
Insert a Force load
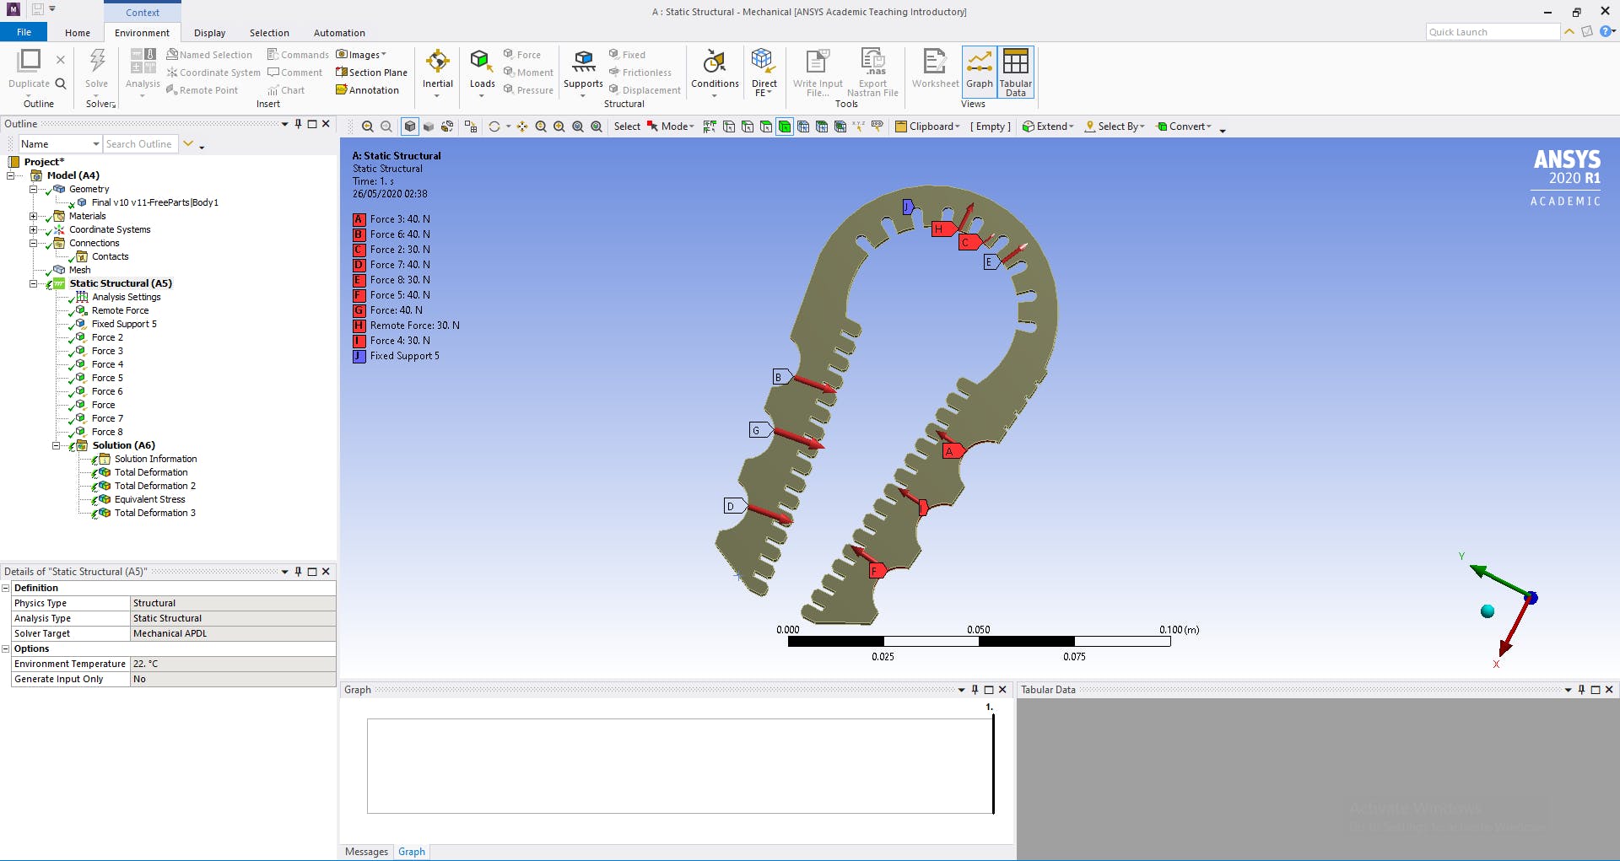pos(522,55)
